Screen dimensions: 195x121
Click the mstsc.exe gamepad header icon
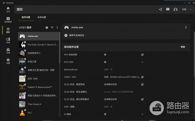67,28
